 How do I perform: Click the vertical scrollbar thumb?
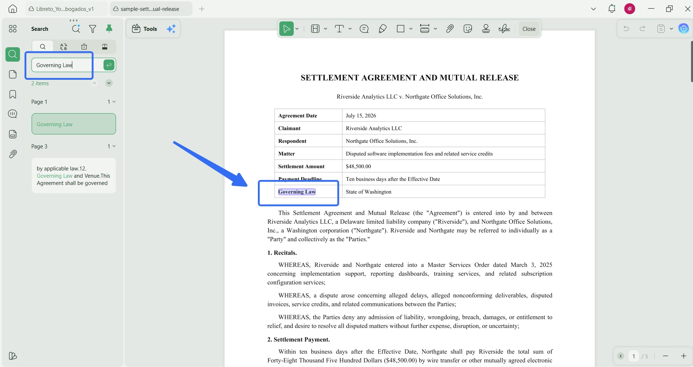(x=692, y=61)
